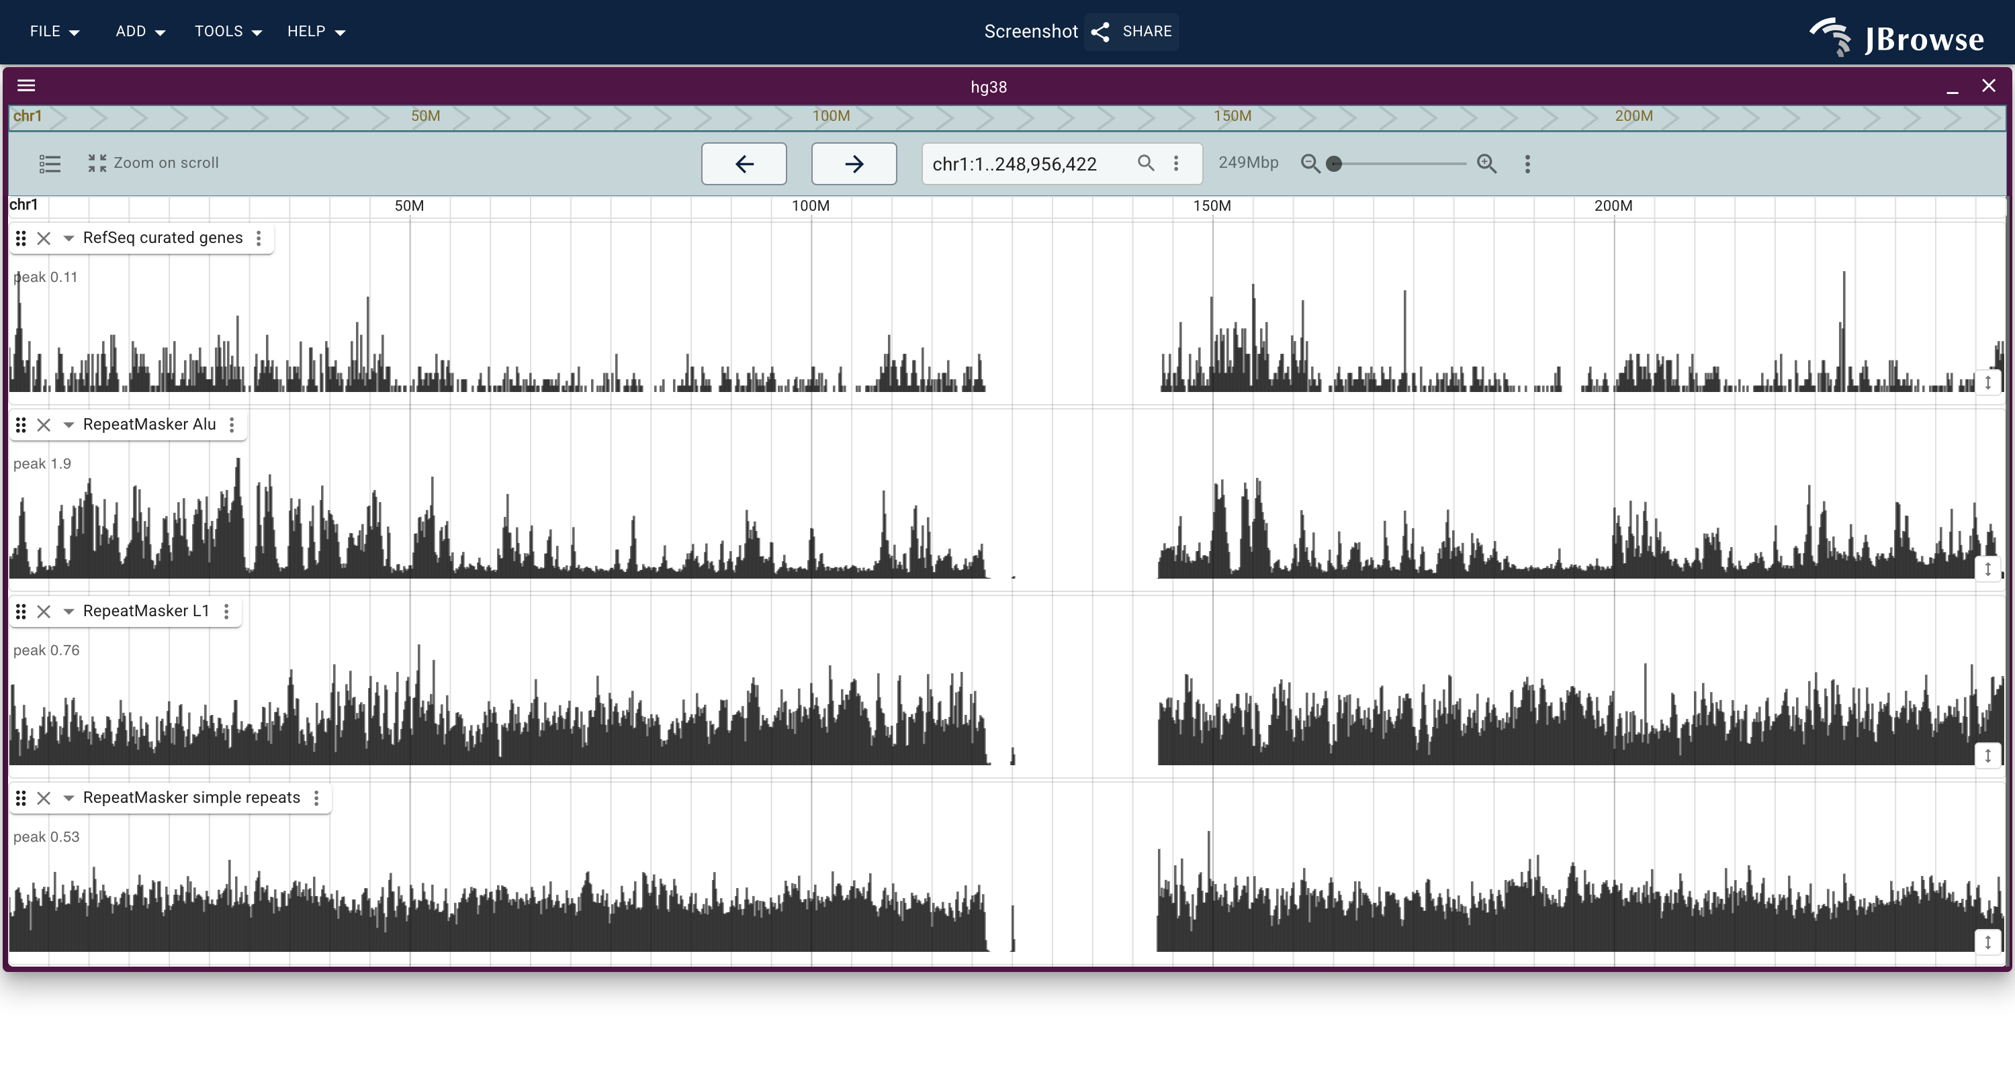The image size is (2015, 1074).
Task: Click RefSeq curated genes resize handle
Action: (1987, 382)
